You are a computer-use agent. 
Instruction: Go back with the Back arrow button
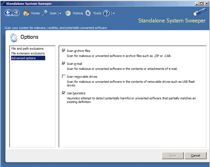(x=8, y=13)
